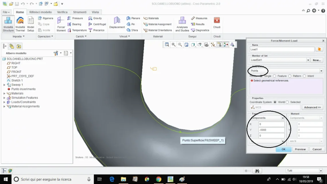Open Google Chrome from the taskbar
Image resolution: width=327 pixels, height=184 pixels.
[x=158, y=179]
